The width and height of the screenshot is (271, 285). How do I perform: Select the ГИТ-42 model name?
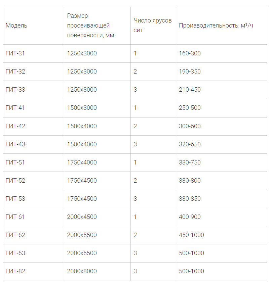coord(15,126)
